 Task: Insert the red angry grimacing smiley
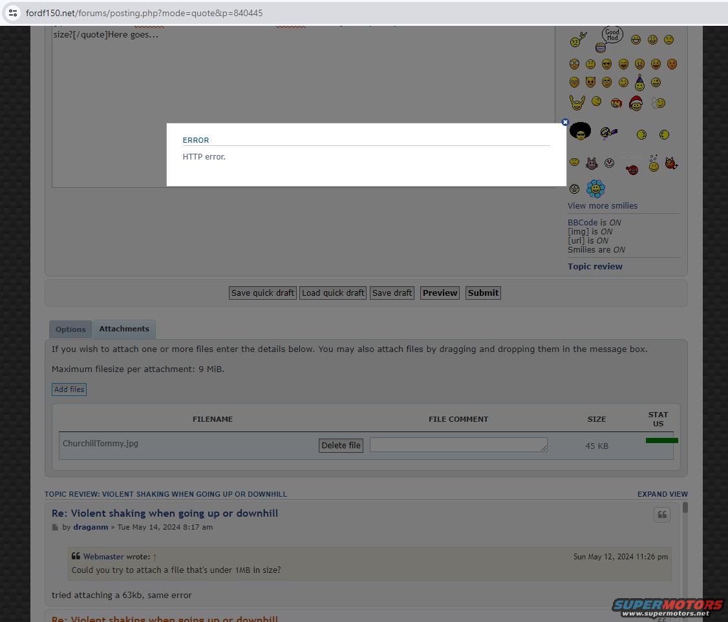click(x=632, y=170)
